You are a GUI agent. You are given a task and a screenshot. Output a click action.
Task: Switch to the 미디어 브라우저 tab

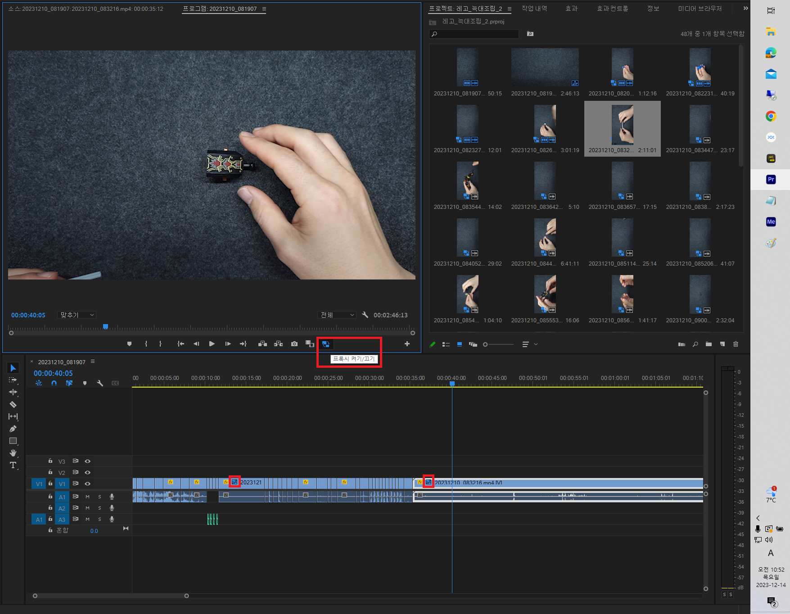coord(700,9)
